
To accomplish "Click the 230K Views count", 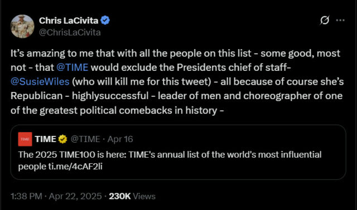I will (x=132, y=197).
